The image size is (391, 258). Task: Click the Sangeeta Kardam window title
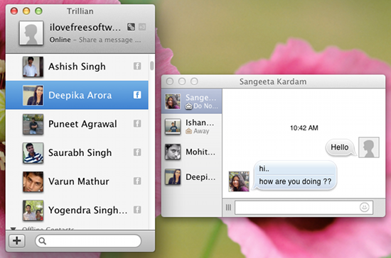tap(273, 82)
